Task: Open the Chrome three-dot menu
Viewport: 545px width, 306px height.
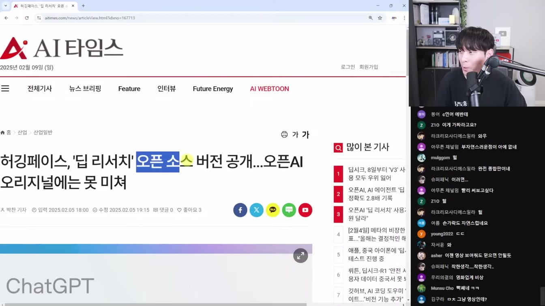Action: tap(404, 18)
